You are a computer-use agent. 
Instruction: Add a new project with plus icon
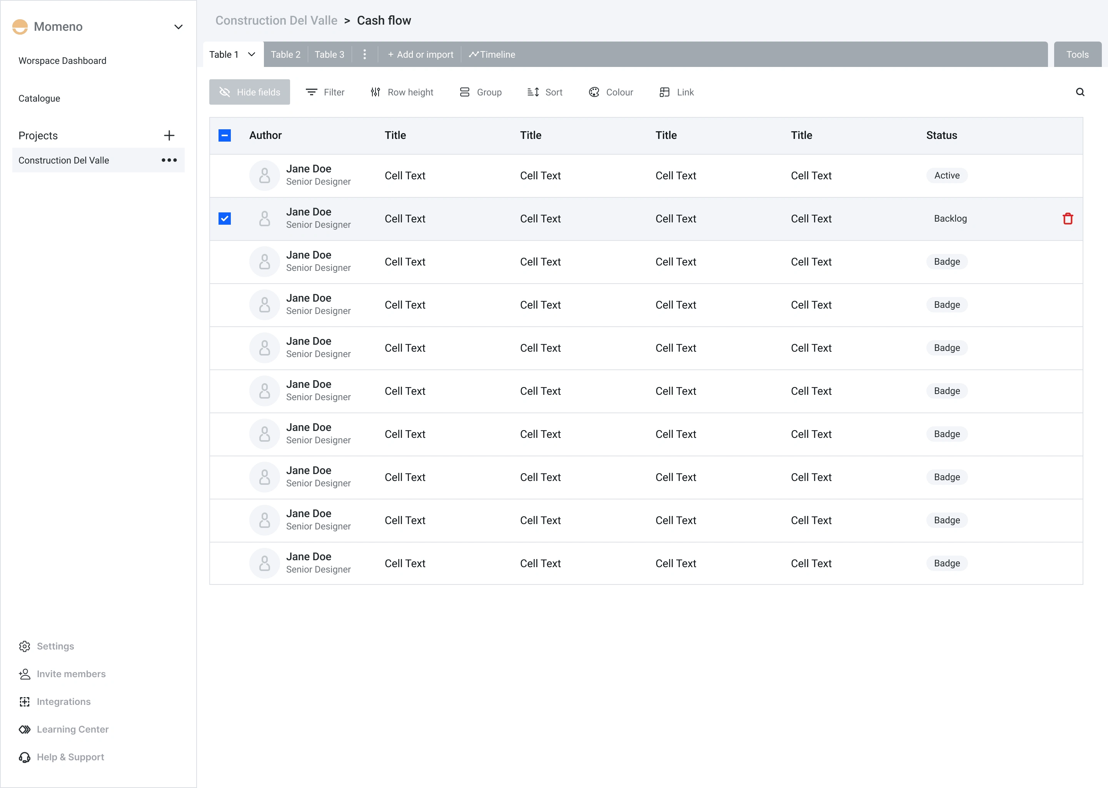[169, 135]
